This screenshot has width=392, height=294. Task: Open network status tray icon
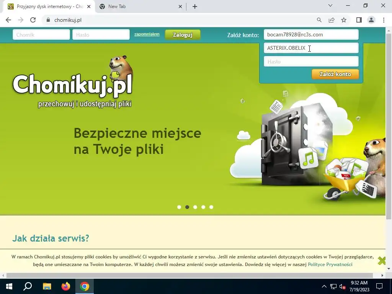tap(333, 286)
